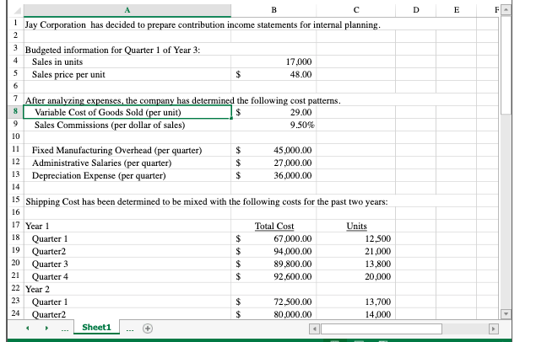Viewport: 547px width, 342px height.
Task: Click horizontal scrollbar right arrow
Action: (x=493, y=329)
